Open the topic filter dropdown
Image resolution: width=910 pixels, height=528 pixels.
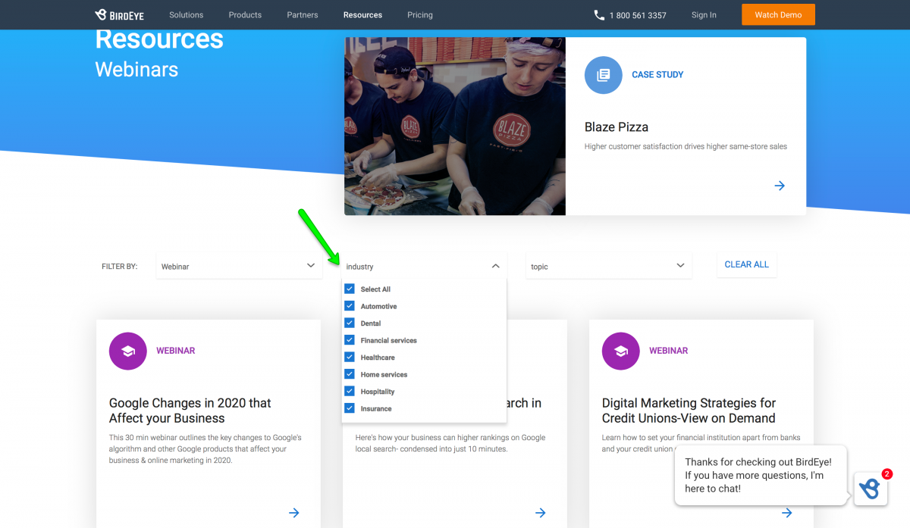coord(608,266)
